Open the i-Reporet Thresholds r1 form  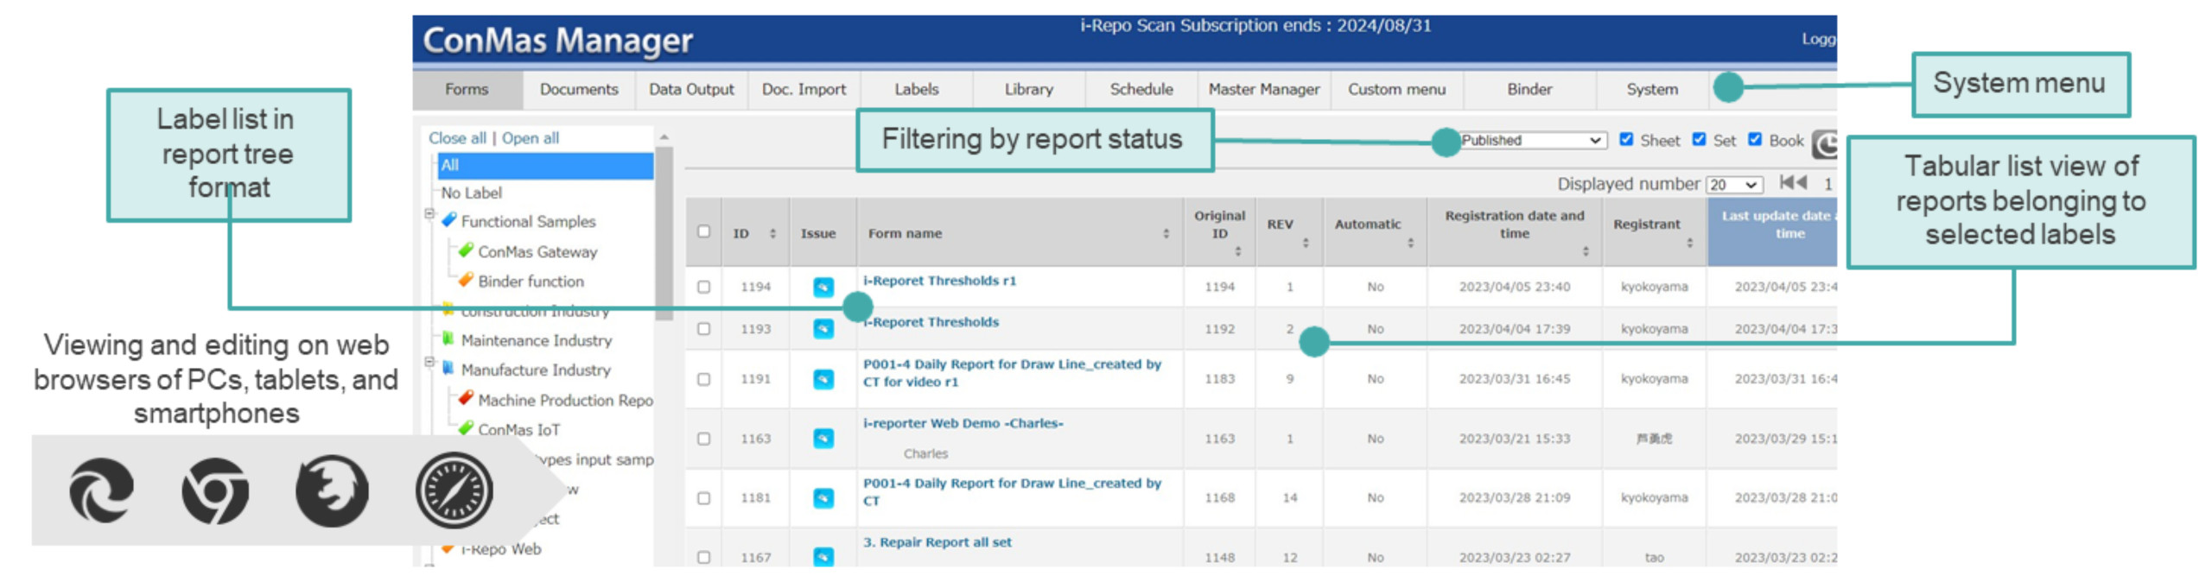tap(938, 280)
